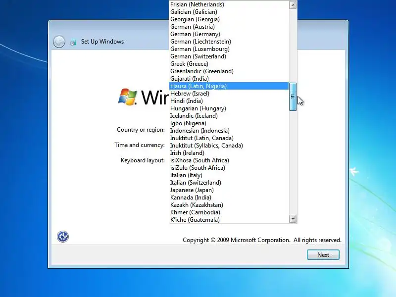Pick German (Austria) from the list
396x297 pixels.
pyautogui.click(x=229, y=27)
